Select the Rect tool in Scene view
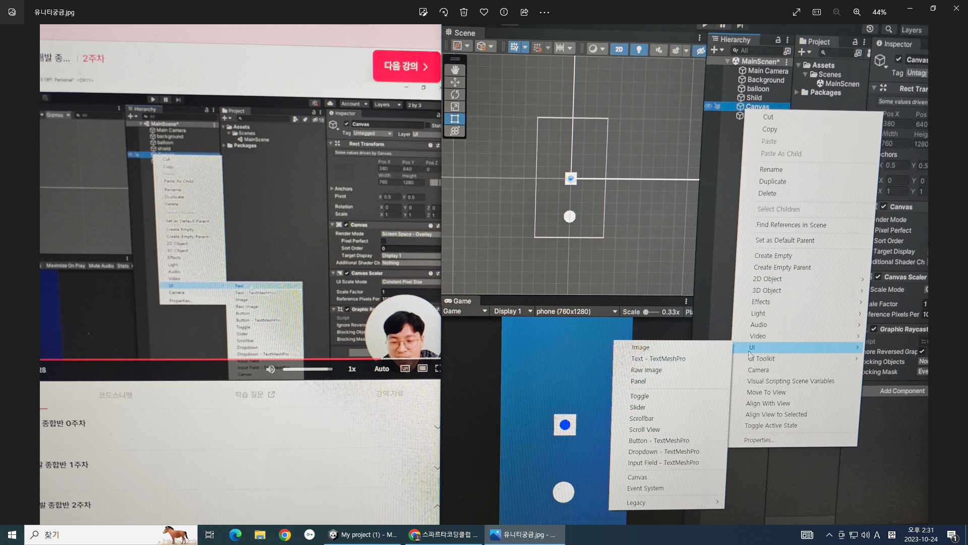The image size is (968, 545). [x=455, y=119]
